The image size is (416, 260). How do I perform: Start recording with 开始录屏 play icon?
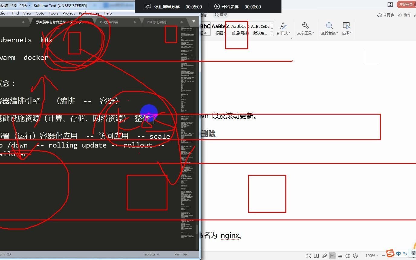[217, 6]
